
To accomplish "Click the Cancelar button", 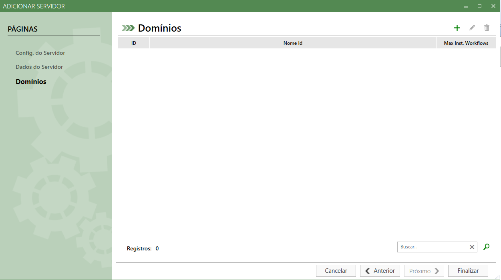I will [336, 271].
